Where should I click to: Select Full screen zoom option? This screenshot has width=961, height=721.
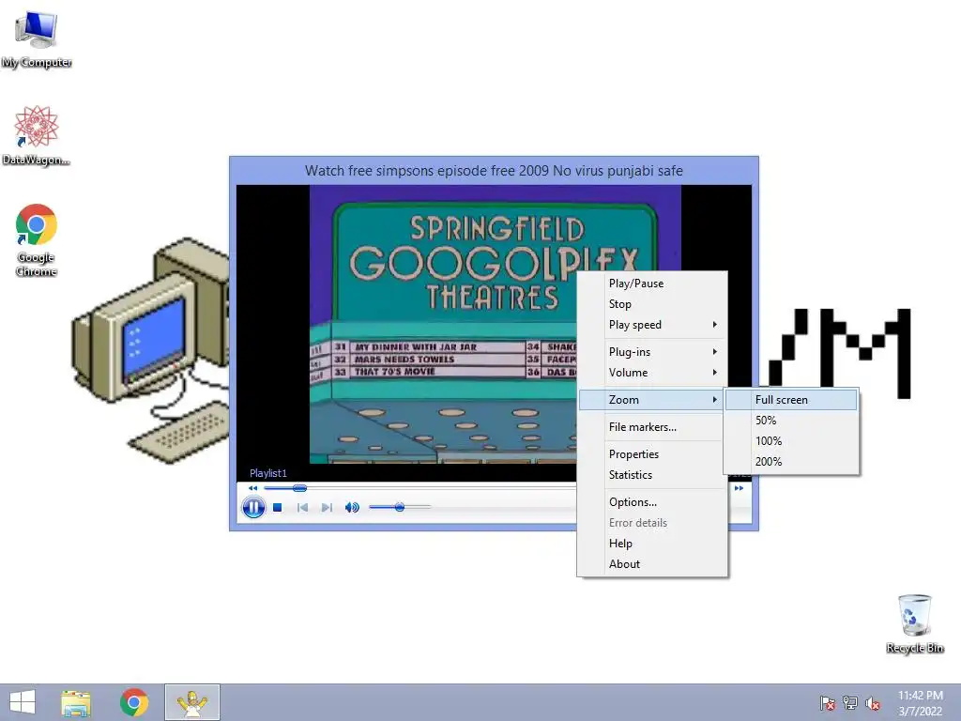(x=791, y=400)
